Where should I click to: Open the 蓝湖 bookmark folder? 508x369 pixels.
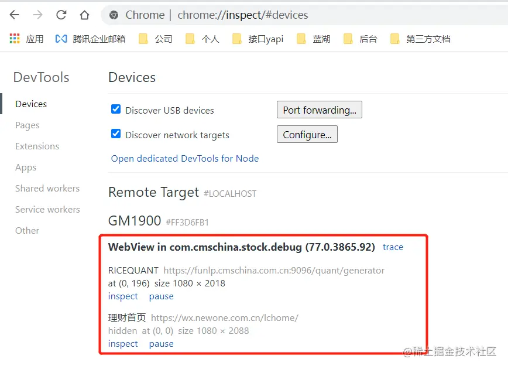click(313, 39)
